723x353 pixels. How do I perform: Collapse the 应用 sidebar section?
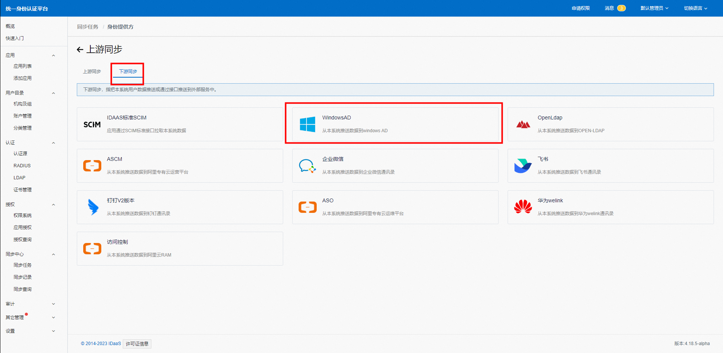click(x=53, y=55)
